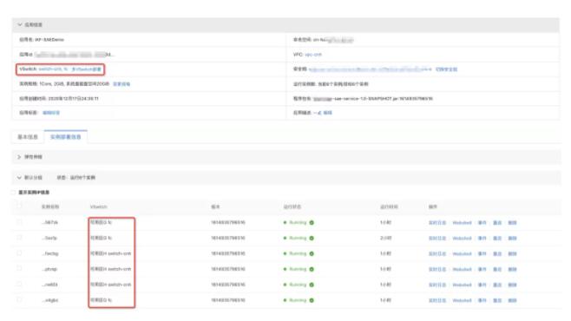Open real-time log link in fourth instance row
Image resolution: width=571 pixels, height=321 pixels.
437,269
